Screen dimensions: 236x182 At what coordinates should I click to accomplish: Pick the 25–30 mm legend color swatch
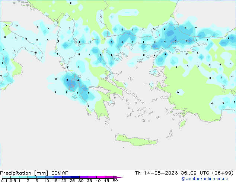75,177
